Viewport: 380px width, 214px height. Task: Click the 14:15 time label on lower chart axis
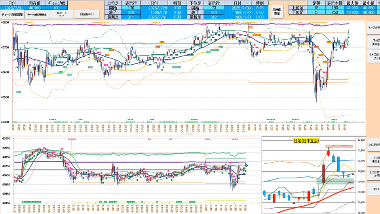pos(15,208)
